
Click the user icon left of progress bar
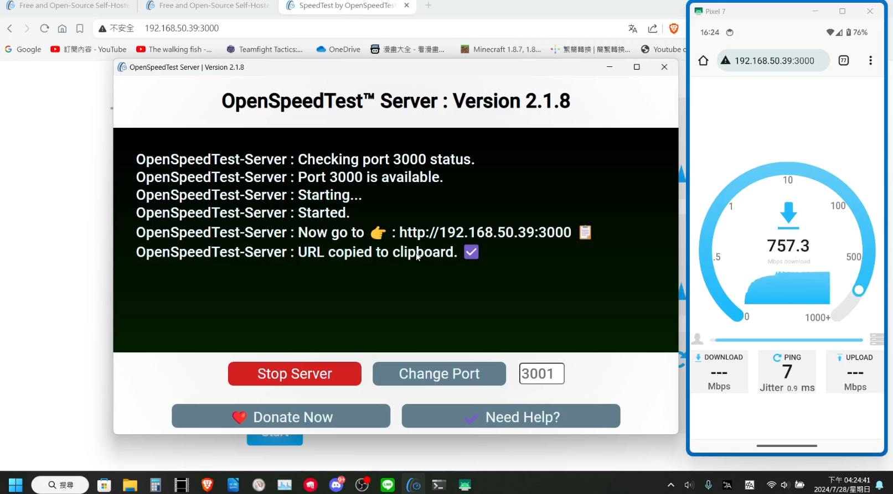click(698, 339)
